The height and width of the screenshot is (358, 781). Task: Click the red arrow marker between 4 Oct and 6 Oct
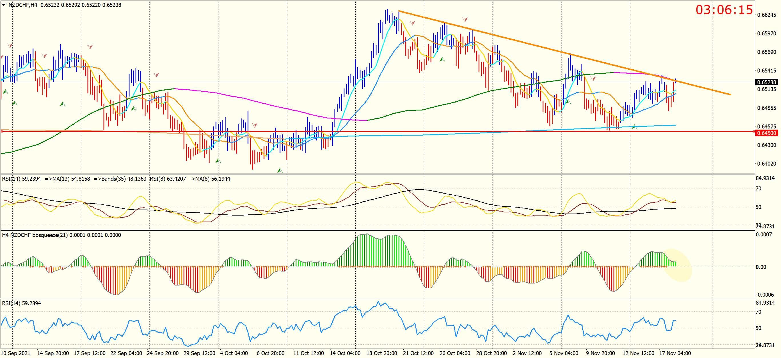[x=255, y=125]
